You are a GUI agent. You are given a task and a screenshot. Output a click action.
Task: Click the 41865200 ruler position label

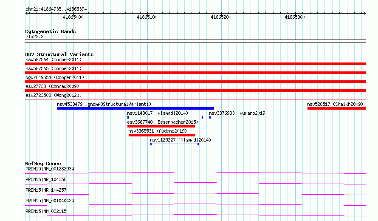[x=221, y=17]
